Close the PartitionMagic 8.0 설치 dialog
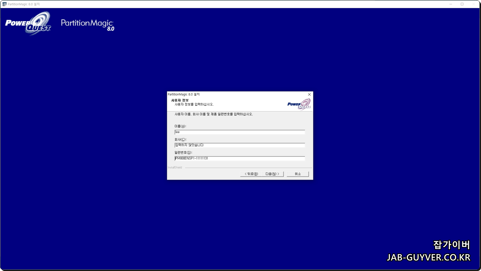Image resolution: width=481 pixels, height=271 pixels. (x=309, y=94)
